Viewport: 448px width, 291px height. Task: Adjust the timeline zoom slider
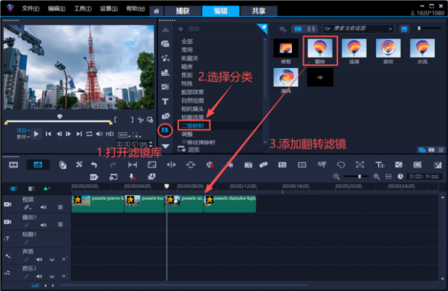pyautogui.click(x=360, y=176)
